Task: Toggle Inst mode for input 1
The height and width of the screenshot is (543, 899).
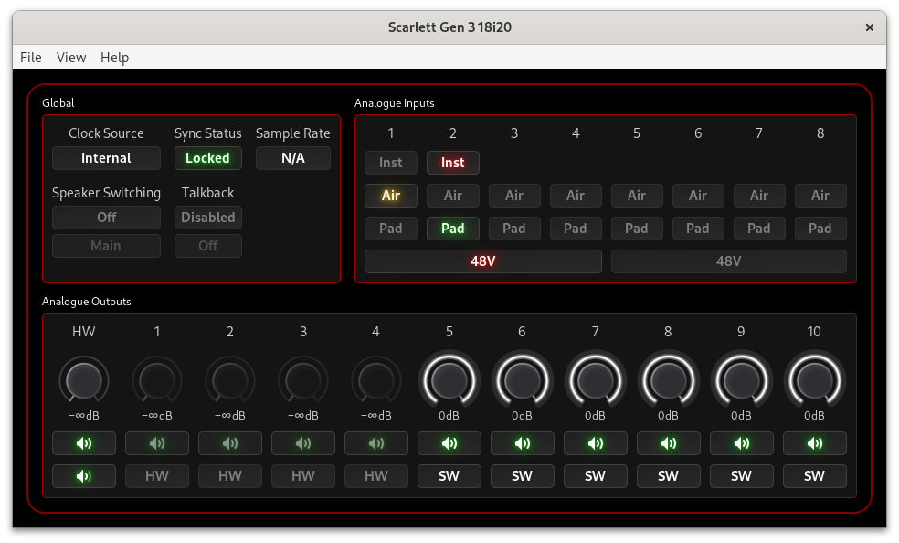Action: 391,163
